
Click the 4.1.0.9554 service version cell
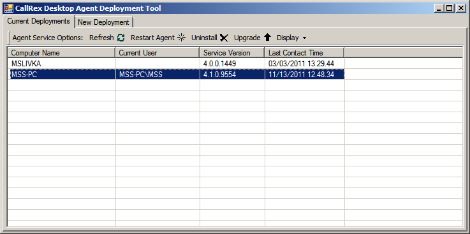click(x=232, y=75)
